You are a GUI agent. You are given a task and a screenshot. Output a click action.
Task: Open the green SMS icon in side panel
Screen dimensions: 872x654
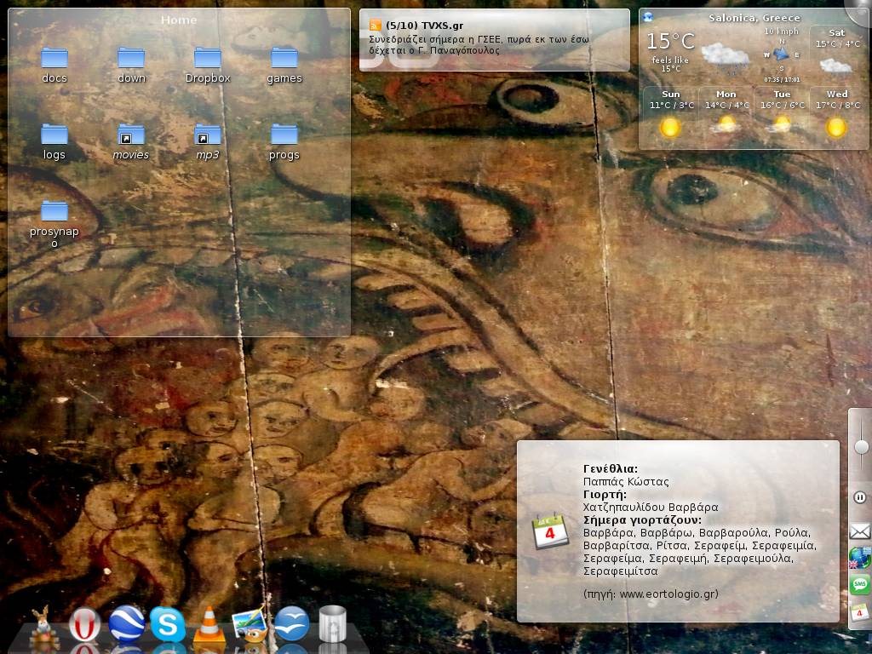(860, 584)
